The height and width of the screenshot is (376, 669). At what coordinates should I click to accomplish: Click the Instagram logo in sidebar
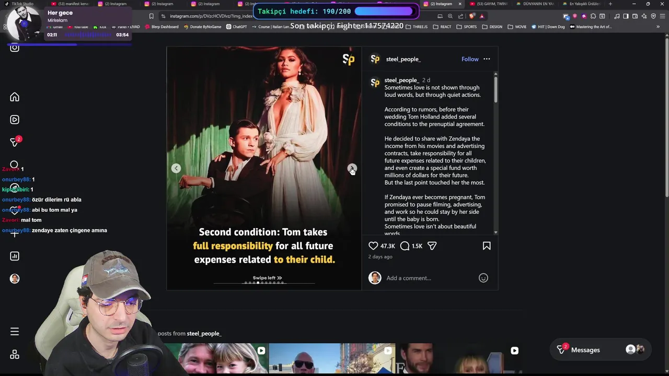[15, 48]
